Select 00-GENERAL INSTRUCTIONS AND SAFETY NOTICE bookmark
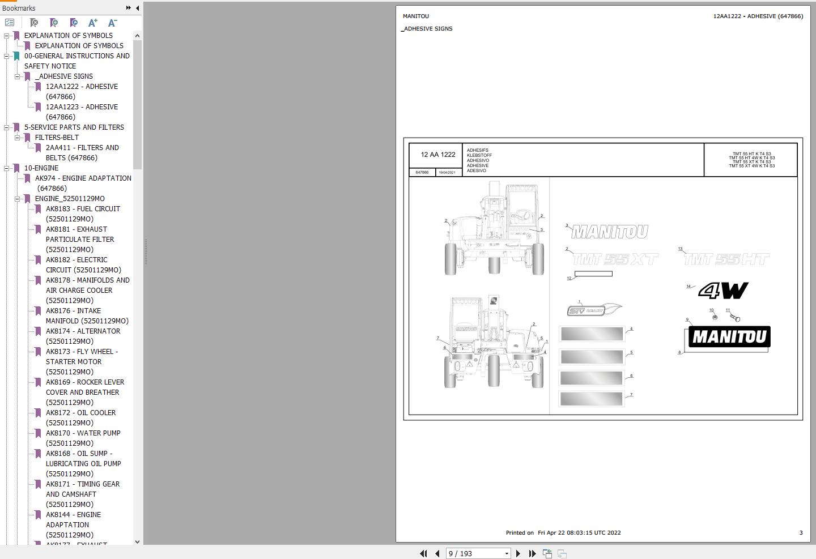 76,61
